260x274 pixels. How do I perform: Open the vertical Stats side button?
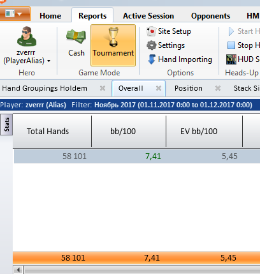pyautogui.click(x=6, y=125)
